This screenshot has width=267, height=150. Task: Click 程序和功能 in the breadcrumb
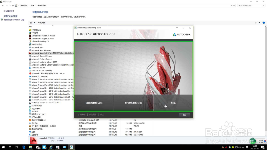click(x=42, y=5)
